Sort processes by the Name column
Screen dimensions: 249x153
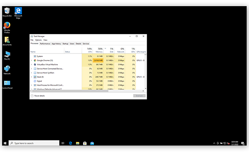tap(47, 50)
